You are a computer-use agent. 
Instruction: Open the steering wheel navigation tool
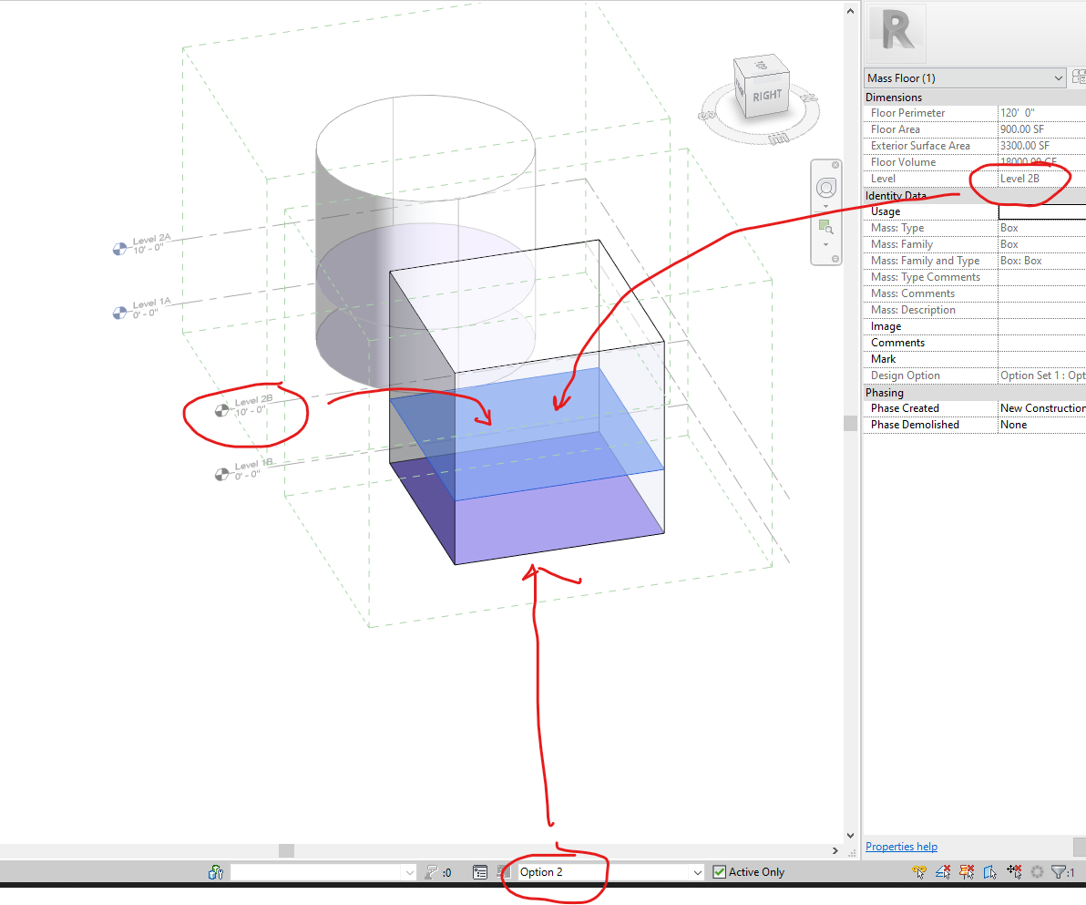pos(825,187)
